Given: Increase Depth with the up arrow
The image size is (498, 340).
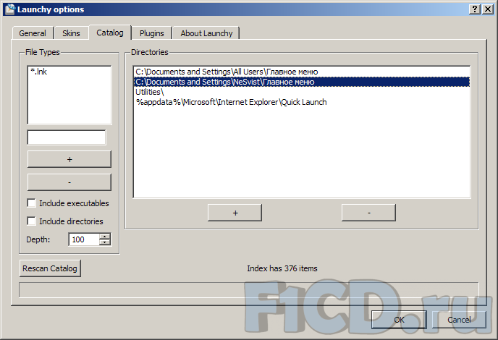Looking at the screenshot, I should click(104, 236).
